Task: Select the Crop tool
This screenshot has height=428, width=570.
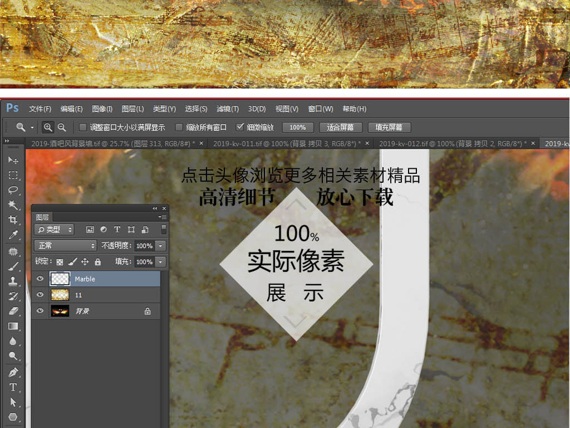Action: pos(13,220)
